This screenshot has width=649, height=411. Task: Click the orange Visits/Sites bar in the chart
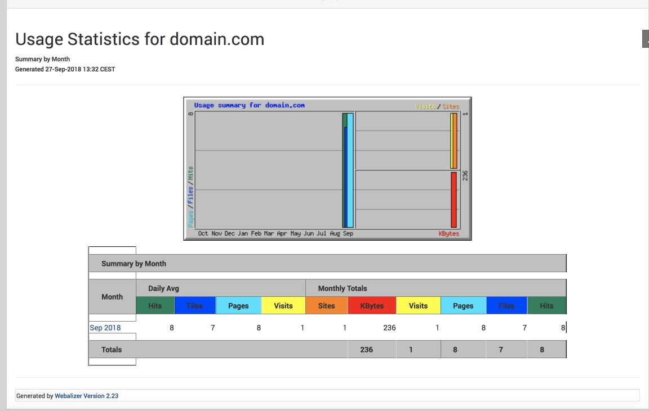(x=454, y=141)
